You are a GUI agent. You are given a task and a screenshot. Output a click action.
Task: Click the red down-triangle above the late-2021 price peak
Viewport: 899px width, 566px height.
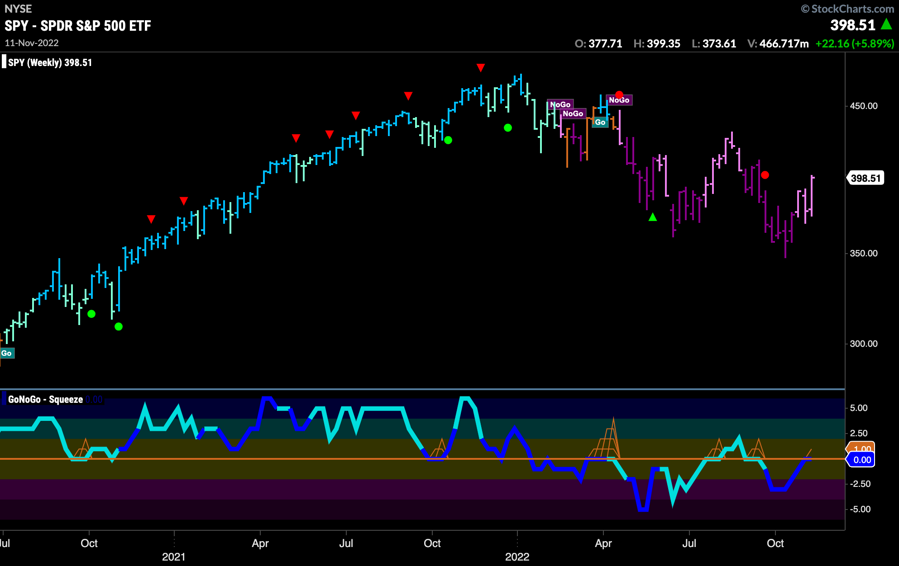coord(481,68)
